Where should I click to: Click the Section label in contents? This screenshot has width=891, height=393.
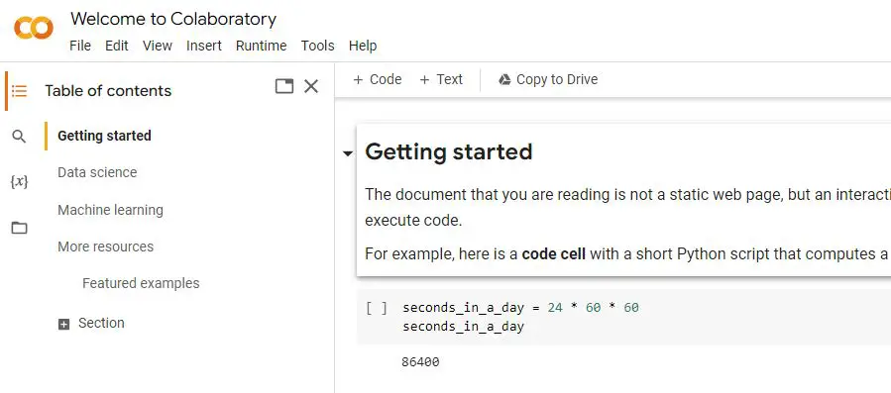click(101, 323)
